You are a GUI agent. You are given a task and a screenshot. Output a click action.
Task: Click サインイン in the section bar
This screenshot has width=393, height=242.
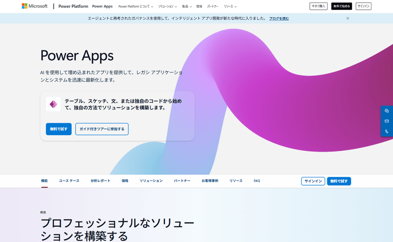[x=313, y=181]
